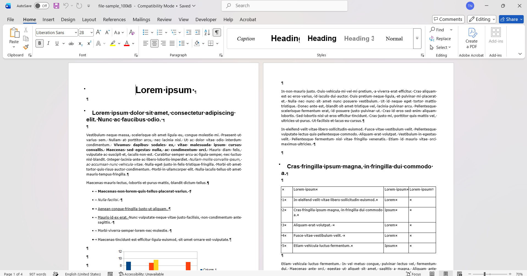Click the Replace button
This screenshot has width=527, height=276.
point(440,39)
